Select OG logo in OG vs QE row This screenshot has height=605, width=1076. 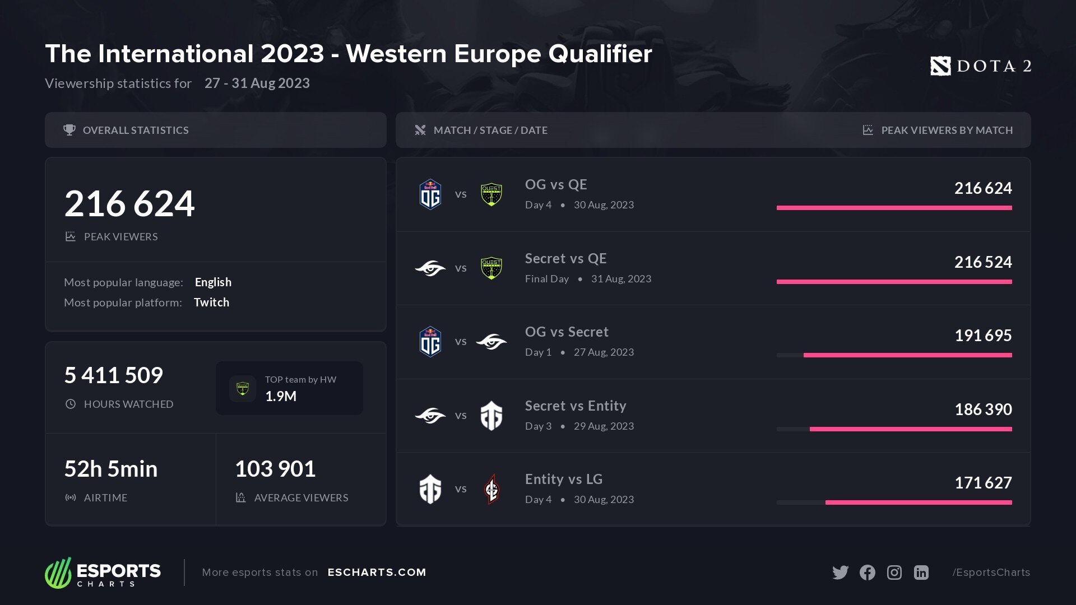pos(430,194)
